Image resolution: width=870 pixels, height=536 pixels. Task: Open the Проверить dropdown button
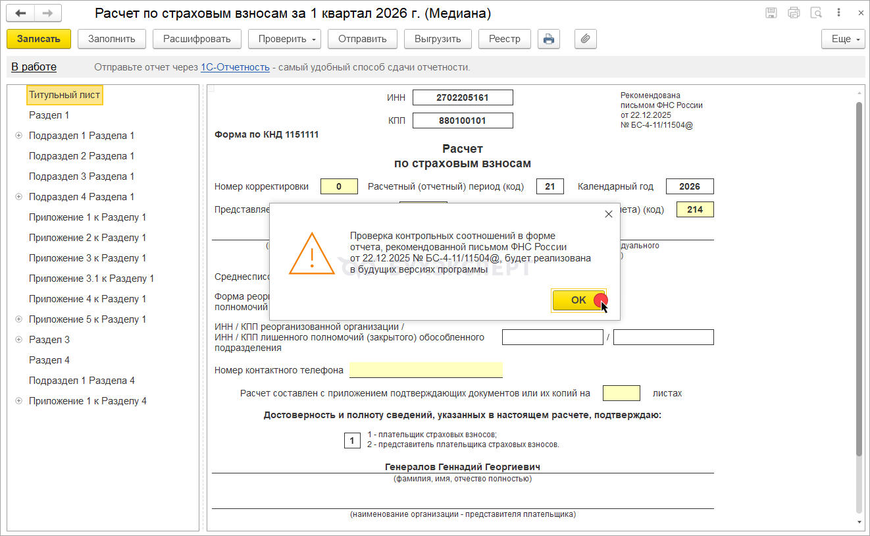284,39
